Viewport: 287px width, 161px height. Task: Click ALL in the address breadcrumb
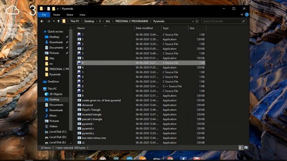(x=108, y=21)
